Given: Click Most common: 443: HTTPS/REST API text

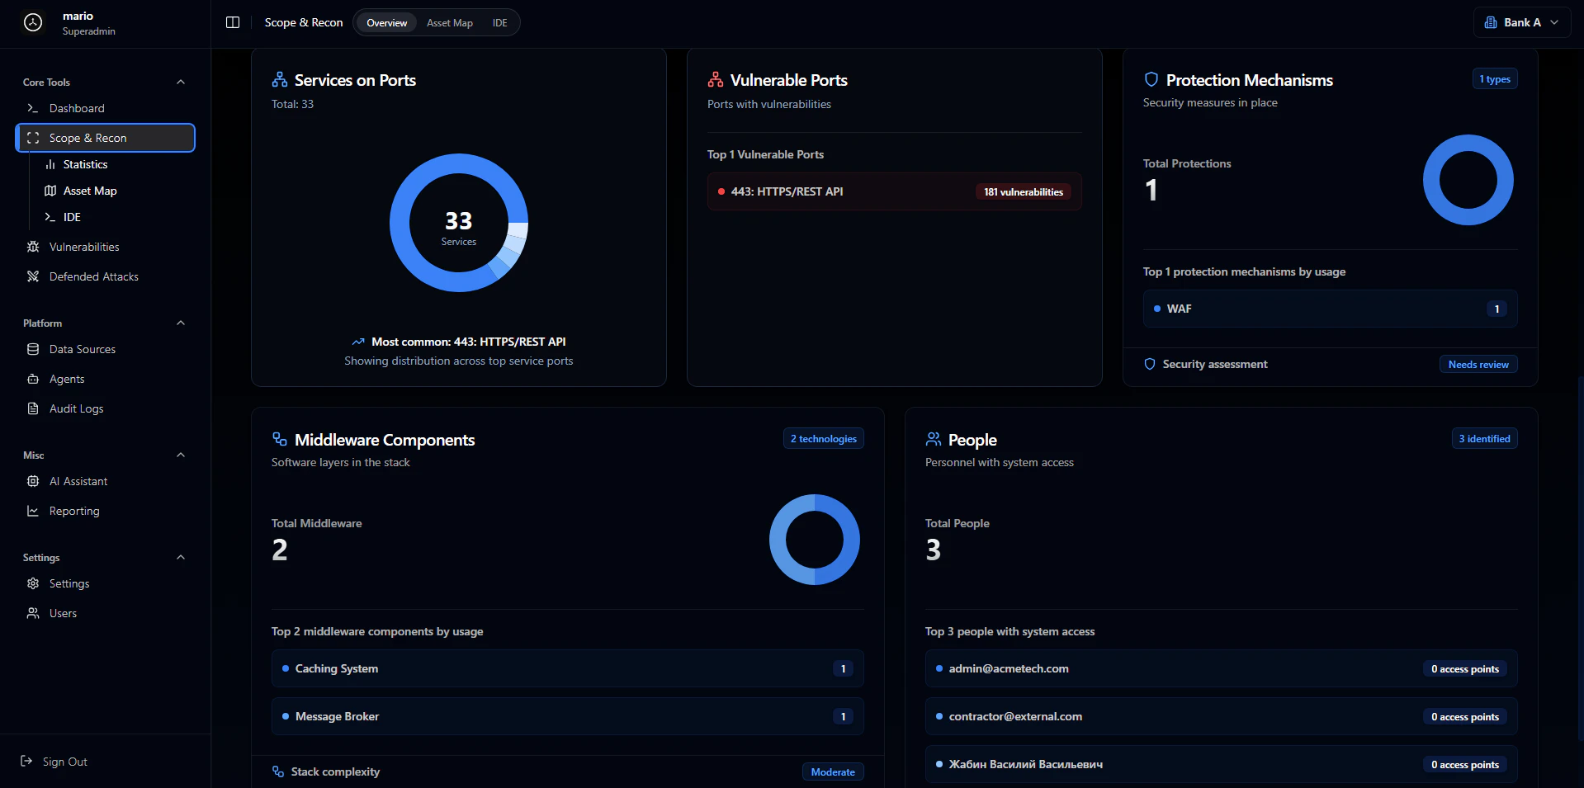Looking at the screenshot, I should tap(469, 342).
